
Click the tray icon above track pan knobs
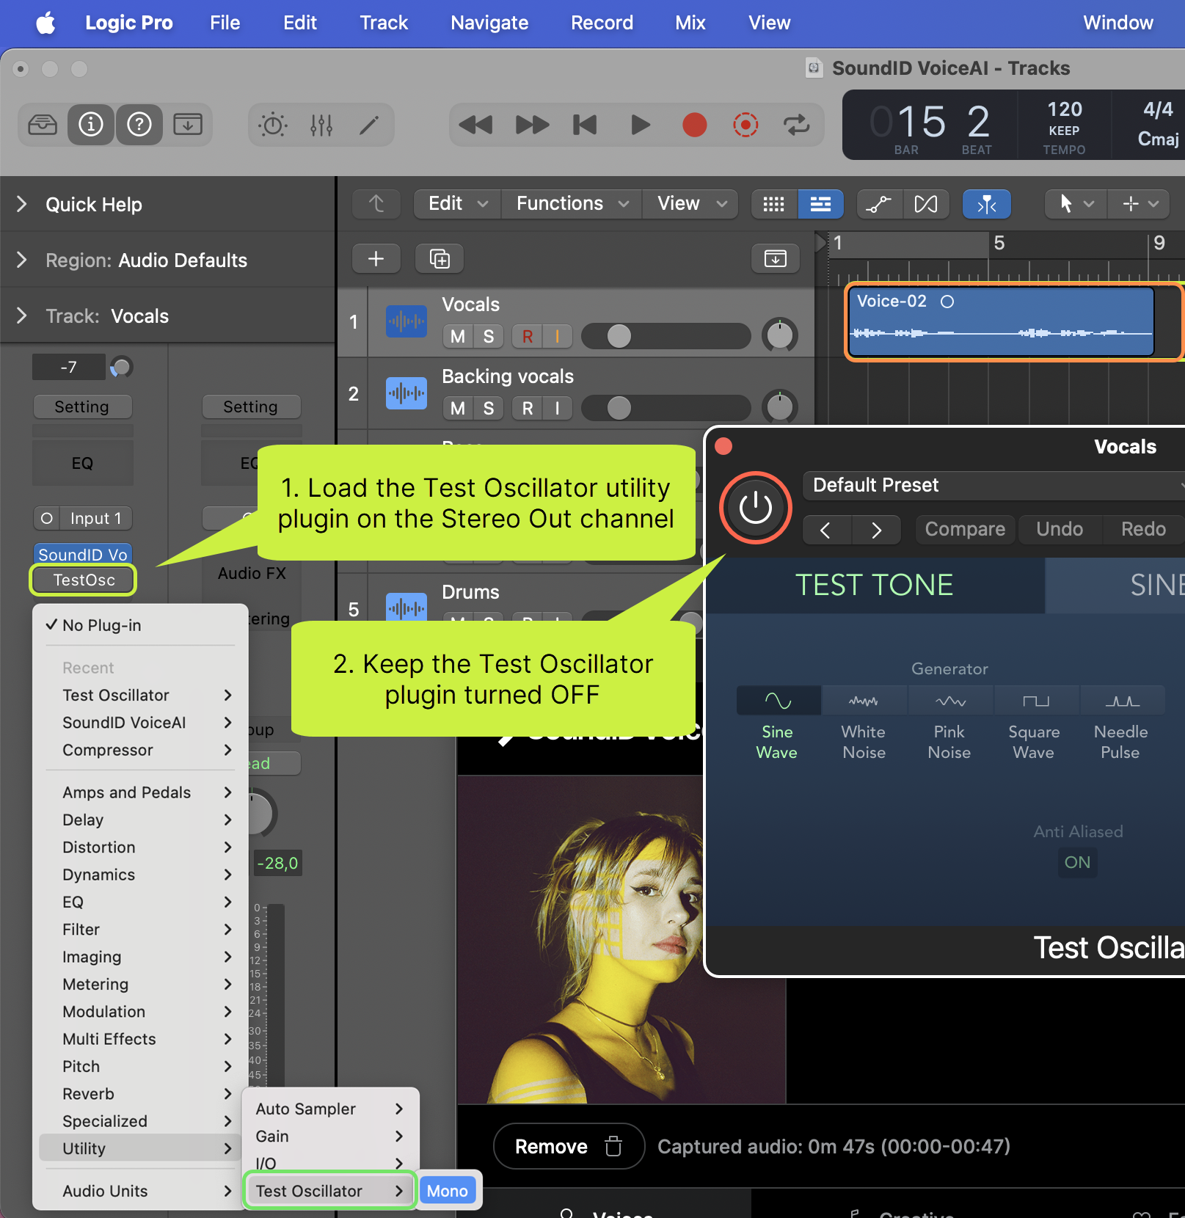coord(776,258)
